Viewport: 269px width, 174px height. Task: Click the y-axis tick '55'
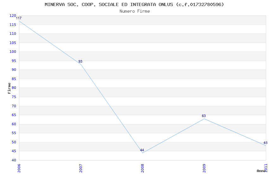click(x=14, y=133)
